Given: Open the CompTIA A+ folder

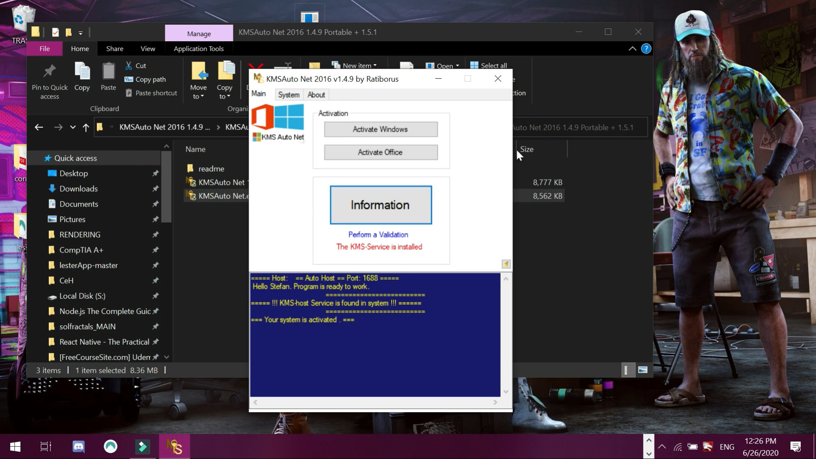Looking at the screenshot, I should (x=81, y=250).
